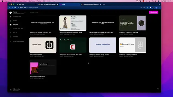Open the Notifications link

[17, 17]
